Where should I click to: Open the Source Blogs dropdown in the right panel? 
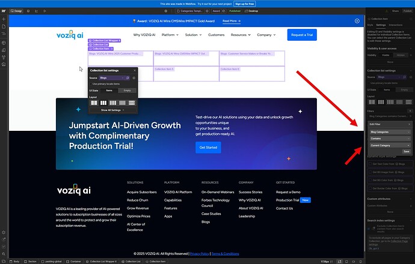[x=389, y=77]
